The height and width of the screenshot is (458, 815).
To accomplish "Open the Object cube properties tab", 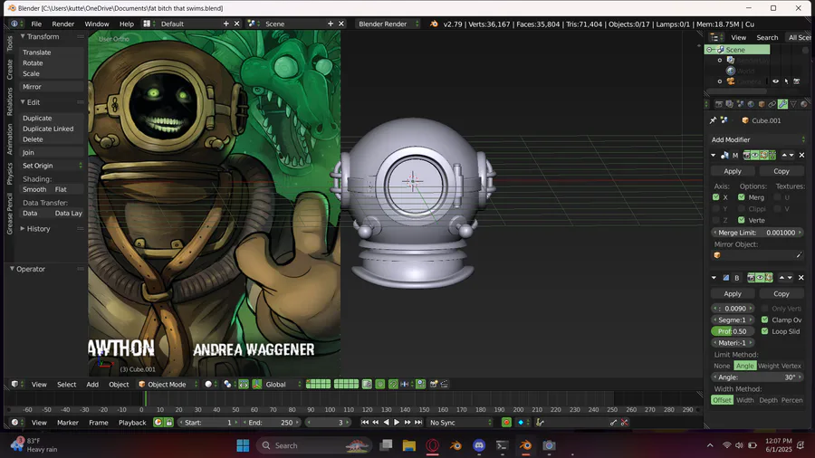I will (x=762, y=104).
